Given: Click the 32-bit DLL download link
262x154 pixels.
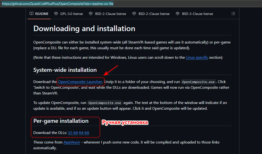Looking at the screenshot, I should pos(73,133).
